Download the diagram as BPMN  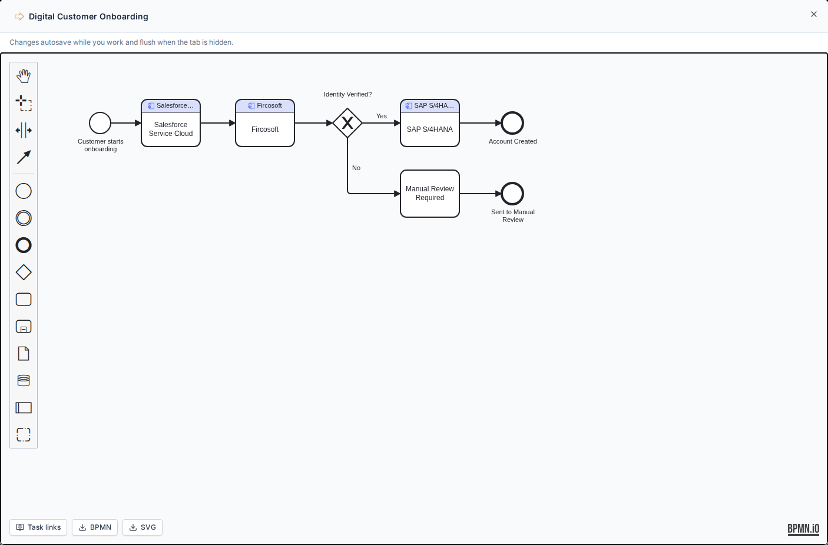95,527
